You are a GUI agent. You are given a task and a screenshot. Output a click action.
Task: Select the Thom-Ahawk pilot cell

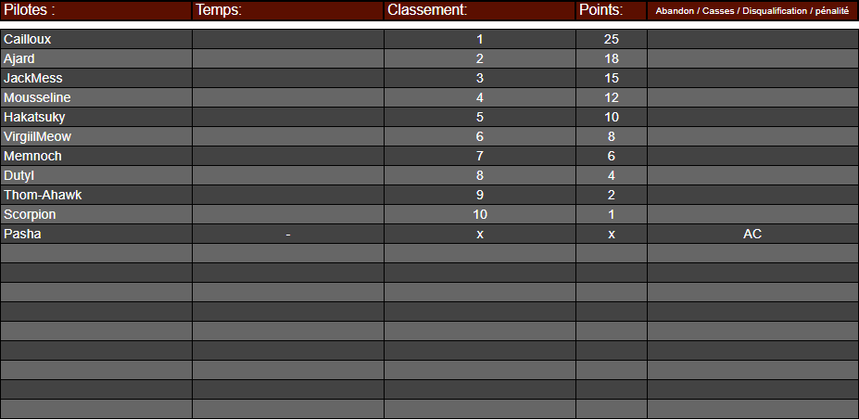pyautogui.click(x=95, y=195)
